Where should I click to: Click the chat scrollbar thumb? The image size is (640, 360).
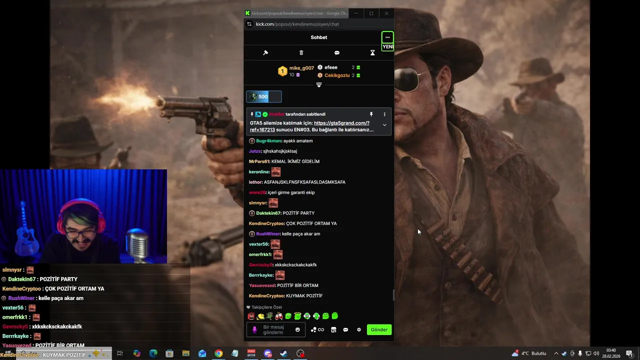tap(393, 295)
